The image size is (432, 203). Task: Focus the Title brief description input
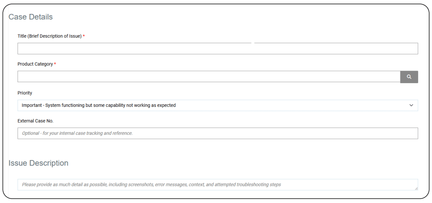click(218, 49)
